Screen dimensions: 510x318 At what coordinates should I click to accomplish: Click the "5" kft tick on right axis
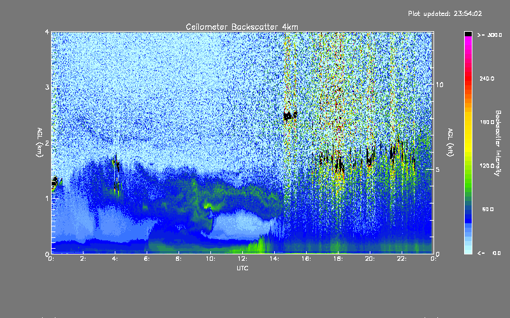(438, 170)
